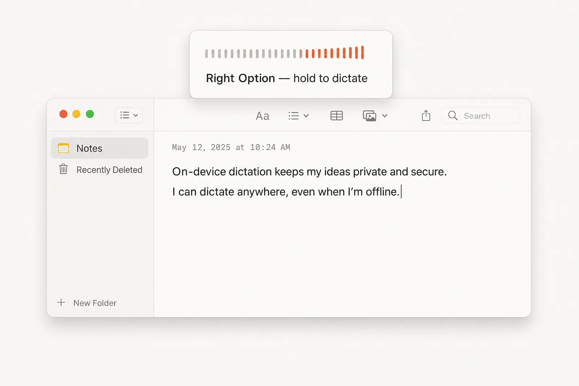Minimize the Notes window with the yellow button
579x386 pixels.
[x=76, y=114]
